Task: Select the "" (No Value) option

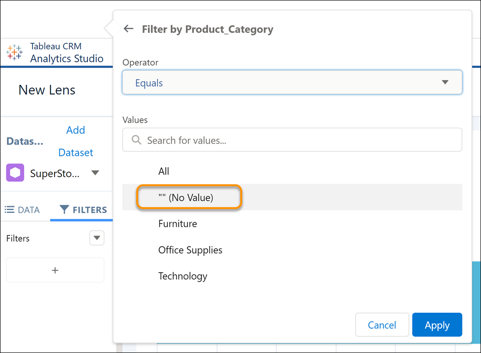Action: point(292,197)
